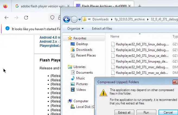Viewport: 178px width, 115px height.
Task: Open the Android 4.0 release link
Action: pyautogui.click(x=50, y=38)
